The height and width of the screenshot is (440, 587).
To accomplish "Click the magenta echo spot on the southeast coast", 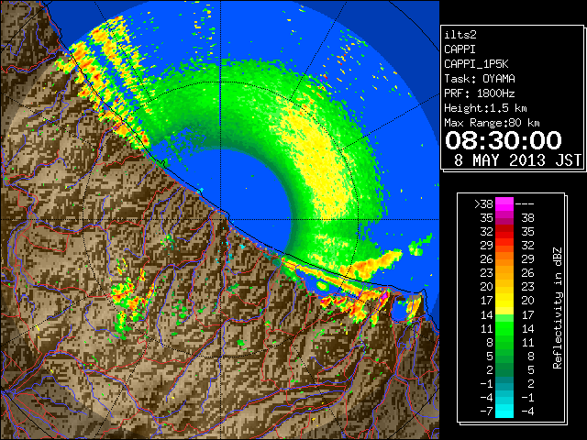I will pyautogui.click(x=384, y=295).
